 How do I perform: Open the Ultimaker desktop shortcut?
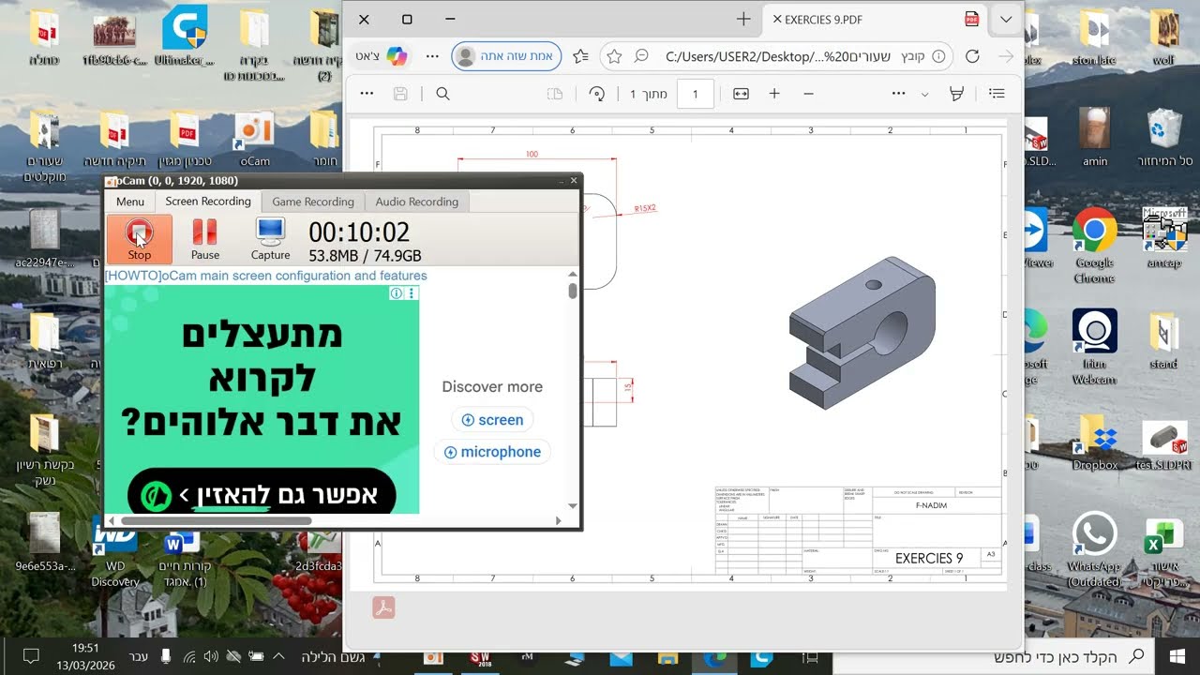click(x=185, y=36)
